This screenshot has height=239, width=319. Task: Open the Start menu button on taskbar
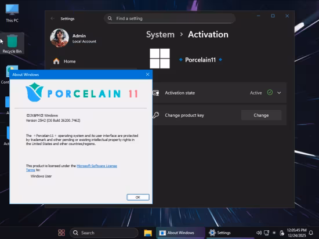(61, 233)
